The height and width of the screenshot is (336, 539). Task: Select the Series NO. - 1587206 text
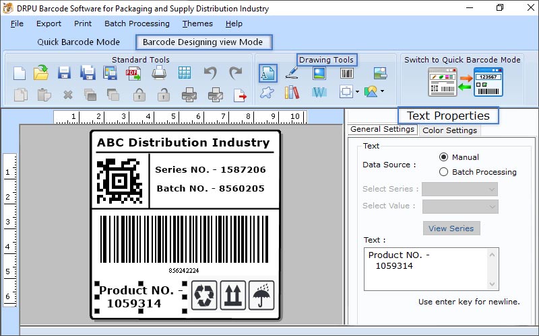(x=210, y=169)
